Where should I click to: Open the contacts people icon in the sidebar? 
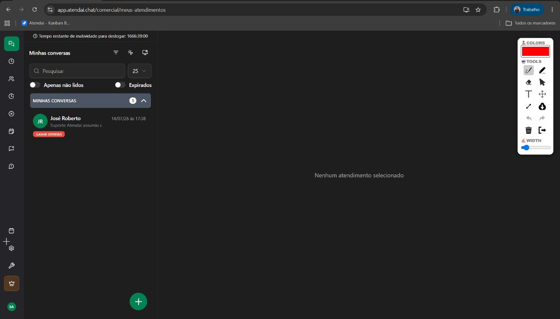(11, 79)
